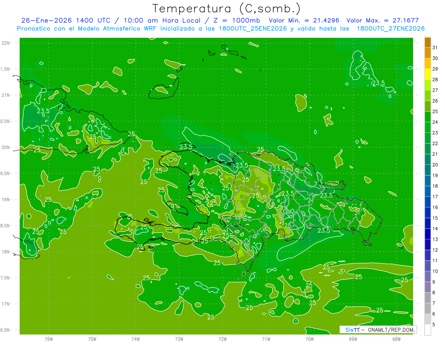The height and width of the screenshot is (344, 445).
Task: Click the color bar value '15'
Action: pos(435,218)
